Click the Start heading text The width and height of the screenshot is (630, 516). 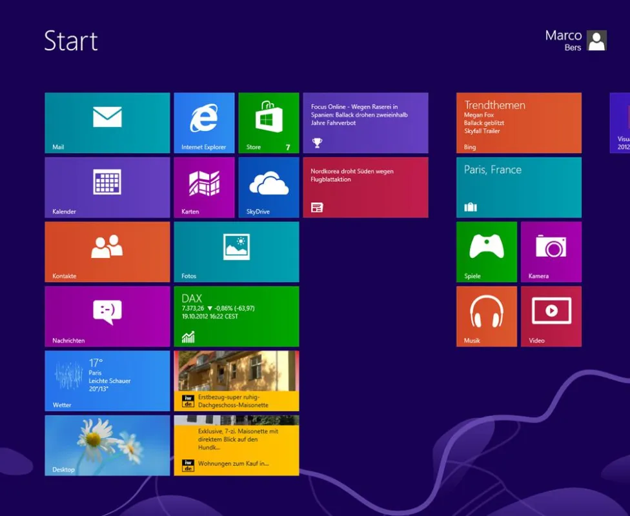(71, 41)
